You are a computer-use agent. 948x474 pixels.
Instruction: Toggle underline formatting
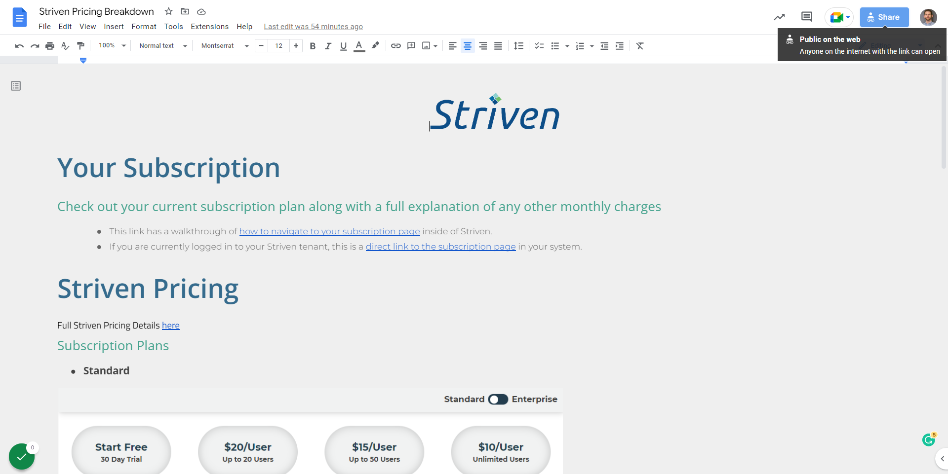tap(344, 46)
